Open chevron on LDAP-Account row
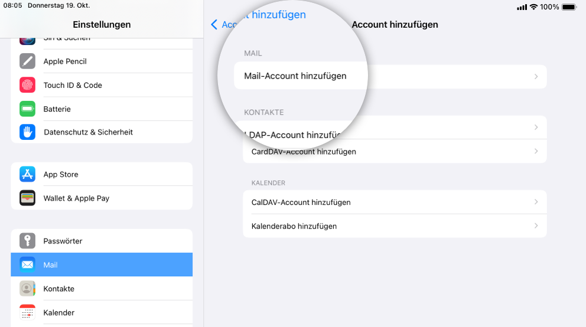Image resolution: width=586 pixels, height=327 pixels. (x=536, y=127)
